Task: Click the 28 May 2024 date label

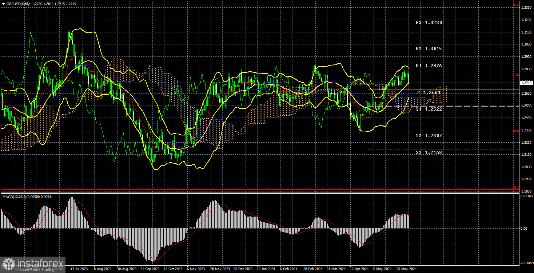Action: (x=406, y=269)
